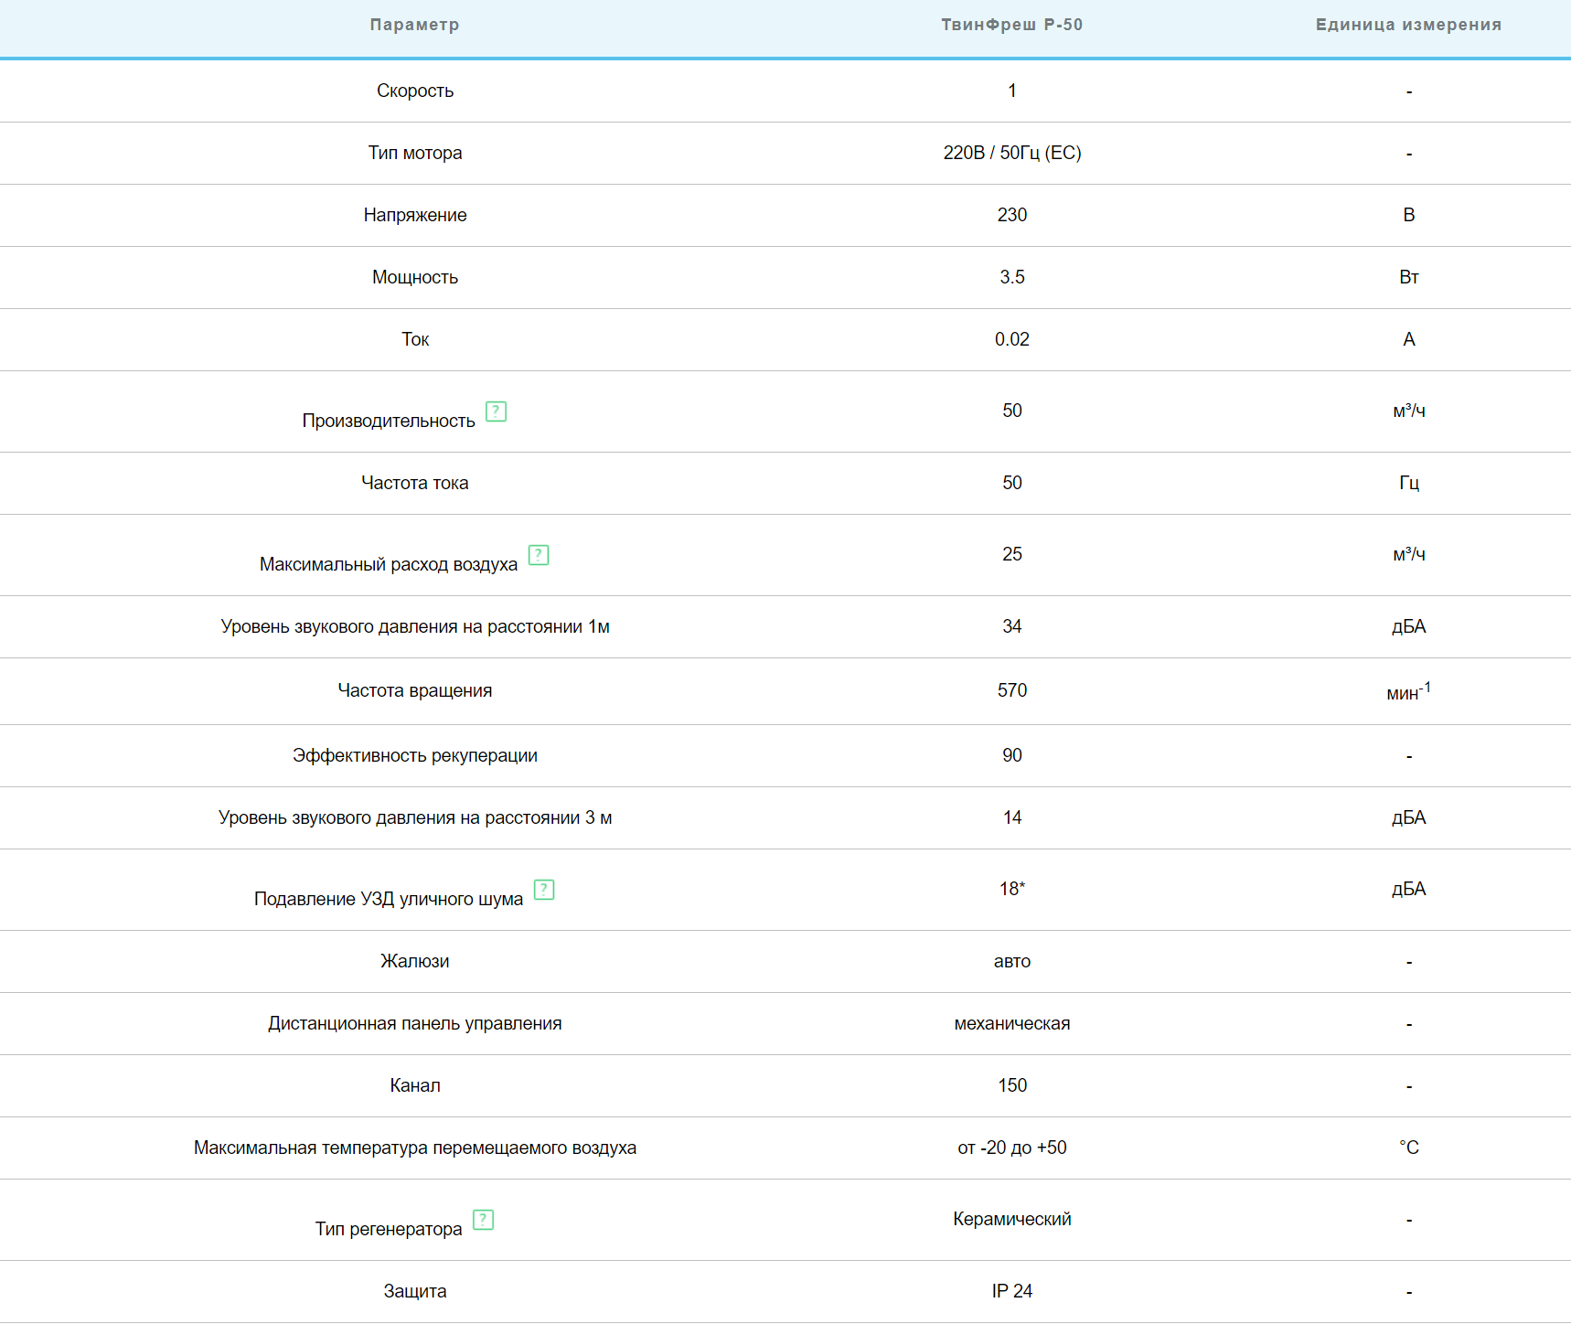This screenshot has height=1324, width=1571.
Task: Select the авто value for Жалюзи
Action: (1012, 961)
